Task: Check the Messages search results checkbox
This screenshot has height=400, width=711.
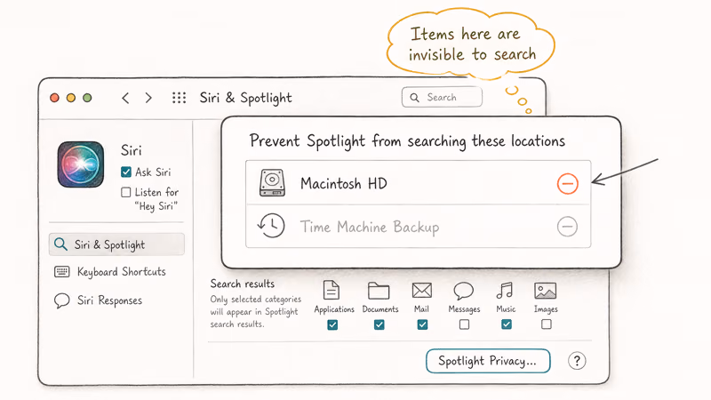Action: pos(464,324)
